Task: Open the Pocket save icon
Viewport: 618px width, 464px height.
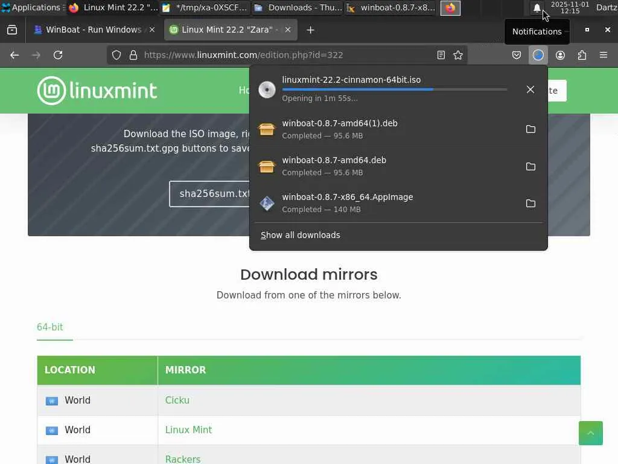Action: [x=517, y=55]
